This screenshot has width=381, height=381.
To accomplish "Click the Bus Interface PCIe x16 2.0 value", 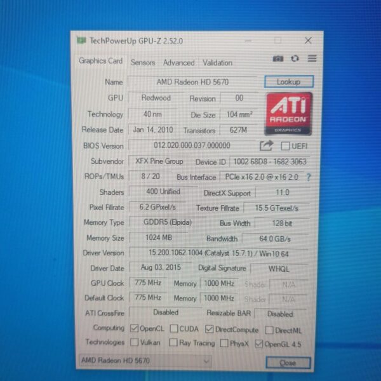I will pyautogui.click(x=262, y=177).
